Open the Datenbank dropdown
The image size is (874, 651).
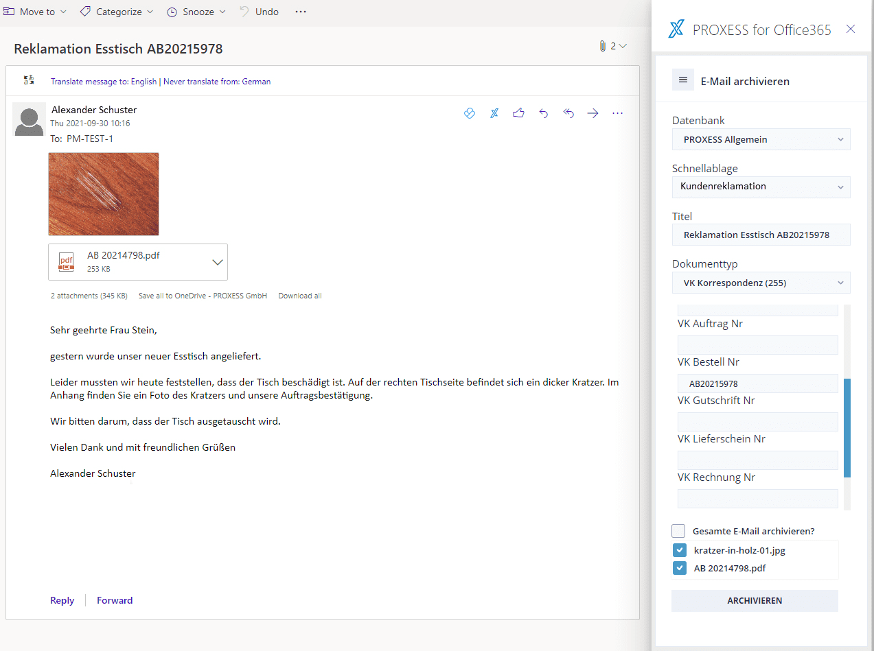[x=761, y=139]
